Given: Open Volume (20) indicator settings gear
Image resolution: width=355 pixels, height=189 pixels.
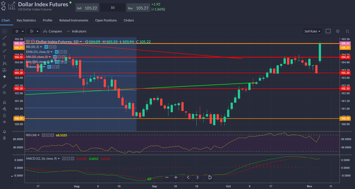Looking at the screenshot, I should (53, 67).
